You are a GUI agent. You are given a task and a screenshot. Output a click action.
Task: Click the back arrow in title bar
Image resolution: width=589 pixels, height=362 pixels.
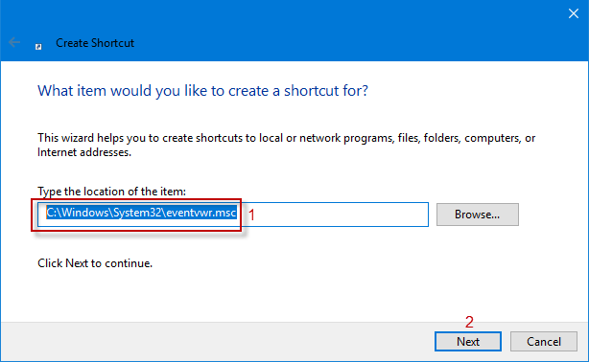pyautogui.click(x=14, y=42)
